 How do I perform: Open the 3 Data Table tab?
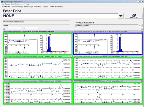pos(26,7)
